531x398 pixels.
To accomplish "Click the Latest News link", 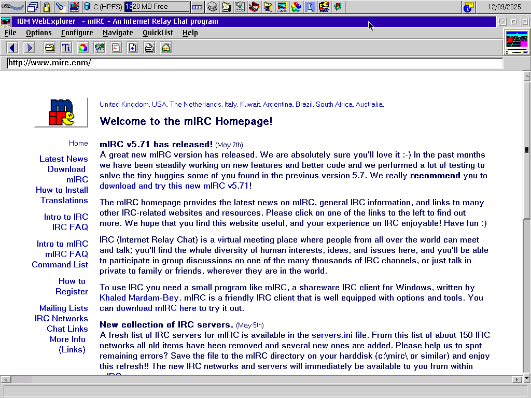I will click(x=63, y=159).
